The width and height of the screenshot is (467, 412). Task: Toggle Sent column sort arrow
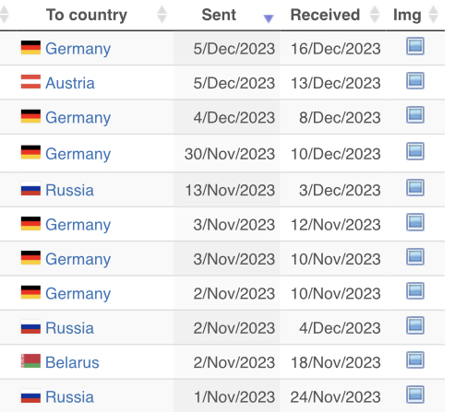(269, 18)
